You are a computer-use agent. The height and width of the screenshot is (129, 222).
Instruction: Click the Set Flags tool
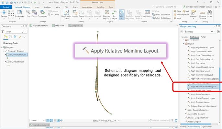click(114, 15)
